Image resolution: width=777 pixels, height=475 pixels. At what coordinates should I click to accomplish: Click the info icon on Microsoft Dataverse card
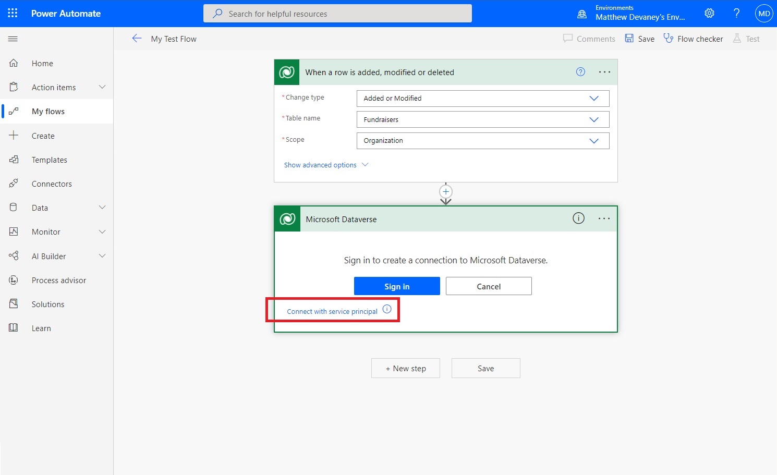coord(578,218)
